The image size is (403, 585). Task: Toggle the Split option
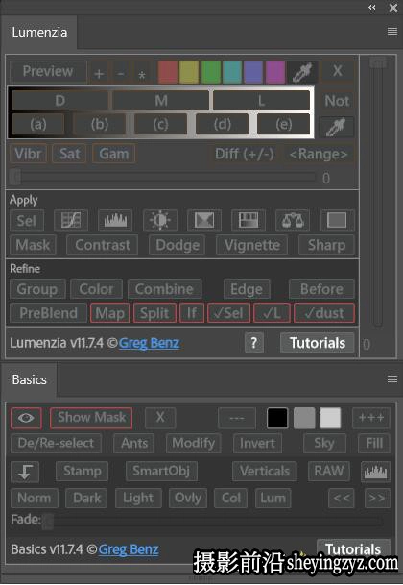[154, 313]
